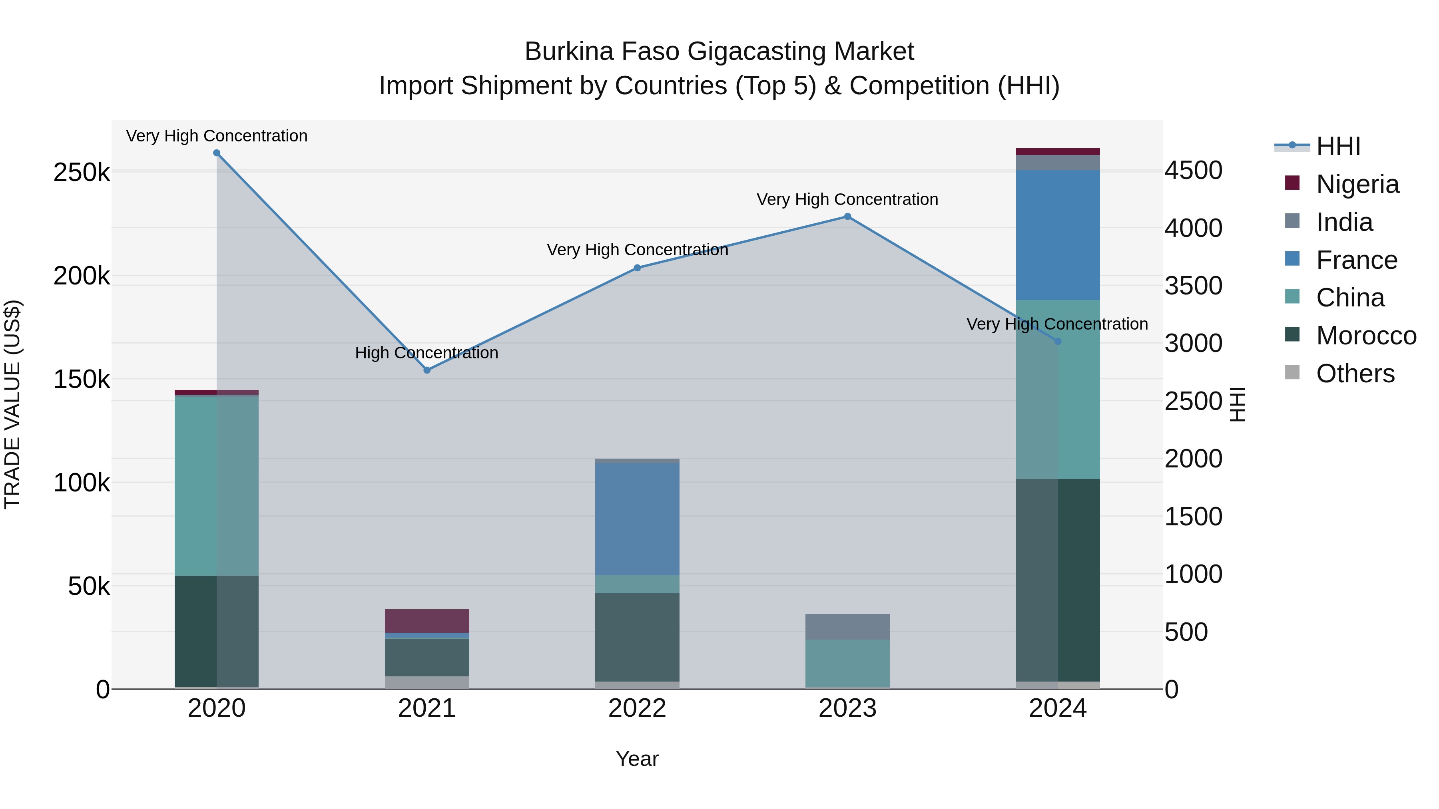Image resolution: width=1439 pixels, height=809 pixels.
Task: Select the 2024 HHI data point
Action: pyautogui.click(x=1057, y=341)
